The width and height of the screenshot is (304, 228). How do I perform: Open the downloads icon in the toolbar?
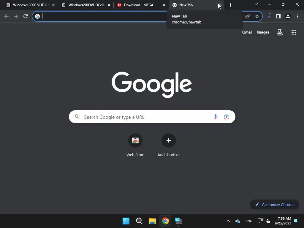coord(269,16)
